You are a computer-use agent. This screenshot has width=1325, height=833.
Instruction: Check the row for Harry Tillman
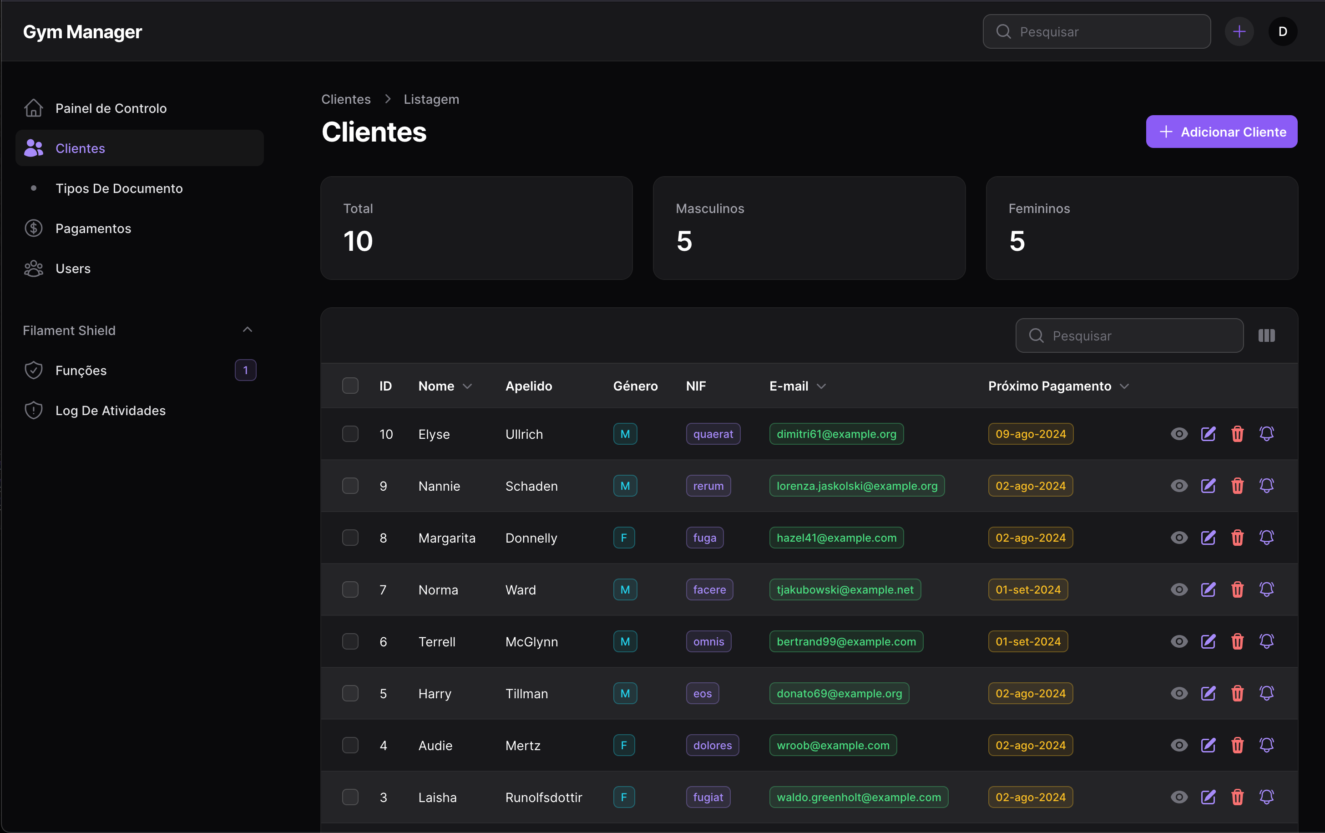tap(350, 693)
